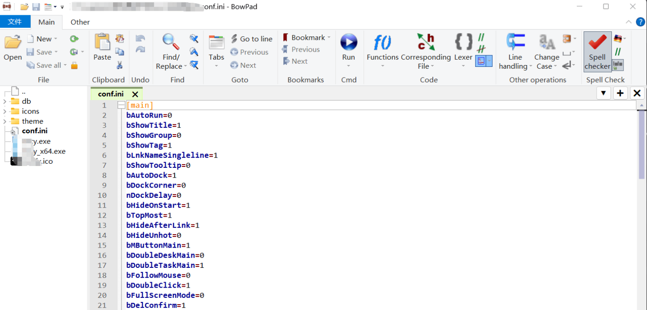The height and width of the screenshot is (310, 647).
Task: Click the Redo arrow icon
Action: (140, 49)
